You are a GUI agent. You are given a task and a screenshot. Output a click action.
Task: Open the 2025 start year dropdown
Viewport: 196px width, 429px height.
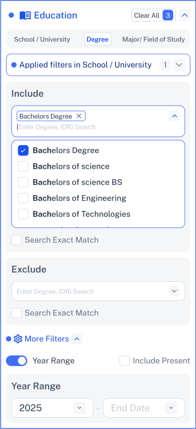[80, 408]
